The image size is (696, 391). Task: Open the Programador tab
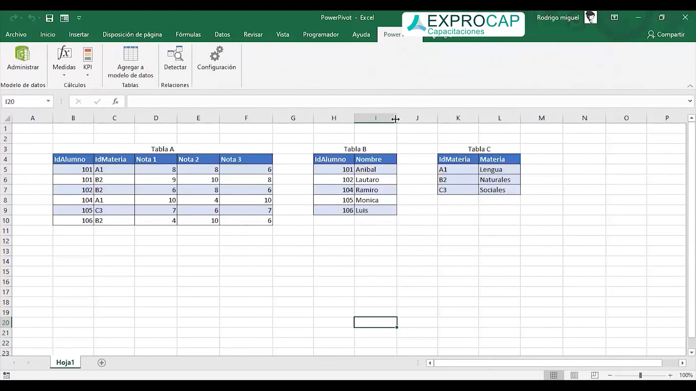(x=321, y=34)
